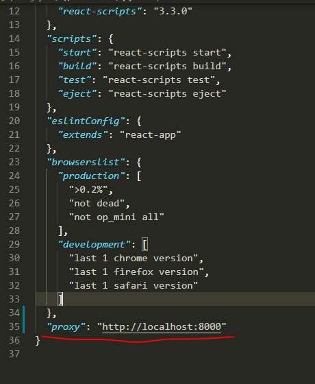The height and width of the screenshot is (384, 315).
Task: Click line number 23 in the gutter
Action: click(14, 162)
